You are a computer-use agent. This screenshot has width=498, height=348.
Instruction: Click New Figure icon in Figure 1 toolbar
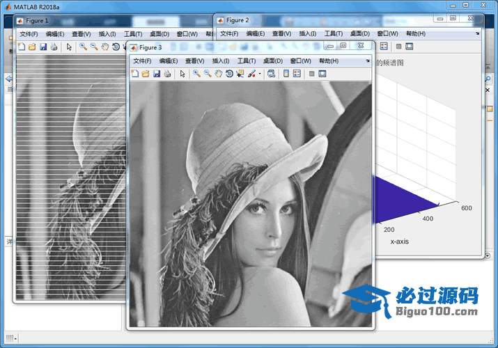click(x=22, y=47)
